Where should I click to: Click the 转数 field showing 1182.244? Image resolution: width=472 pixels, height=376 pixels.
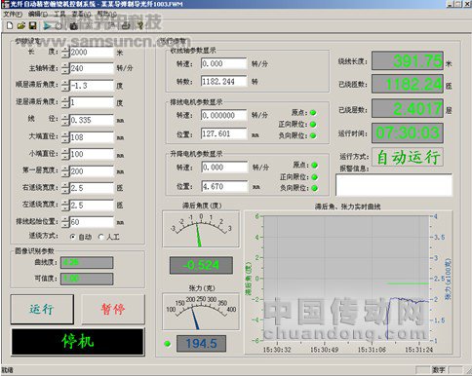(x=223, y=82)
